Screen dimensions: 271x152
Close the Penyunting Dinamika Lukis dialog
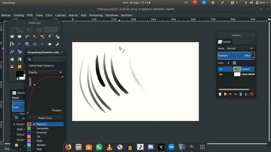click(62, 52)
